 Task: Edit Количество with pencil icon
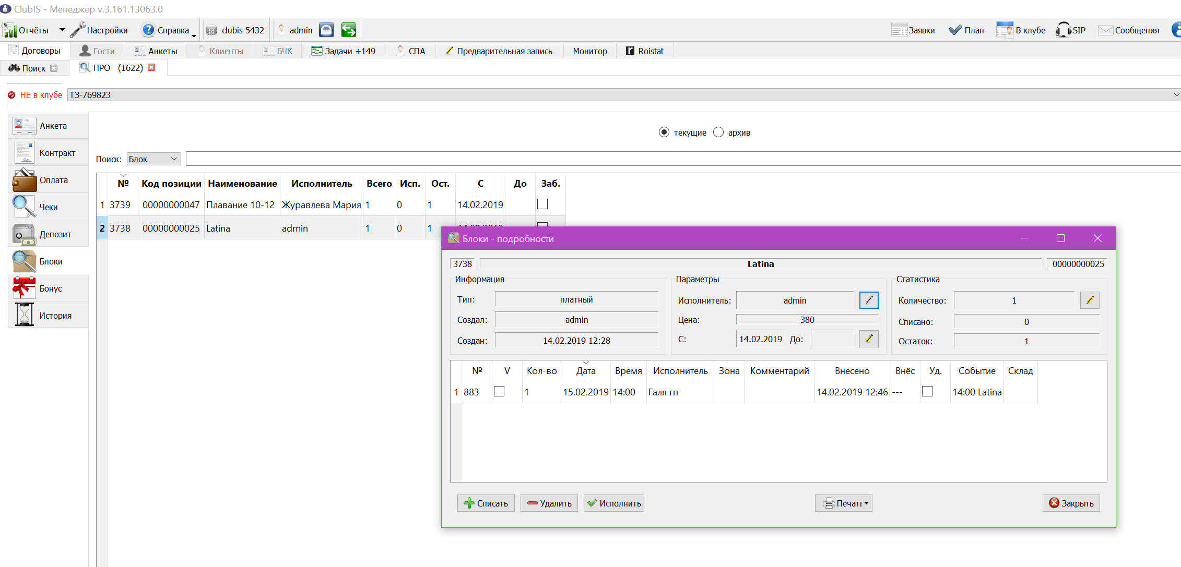tap(1090, 300)
